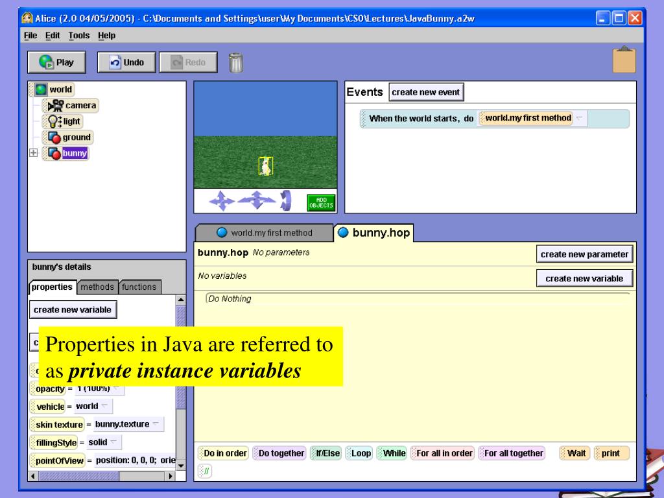Select the camera object icon in tree
Screen dimensions: 664x498
pyautogui.click(x=56, y=106)
